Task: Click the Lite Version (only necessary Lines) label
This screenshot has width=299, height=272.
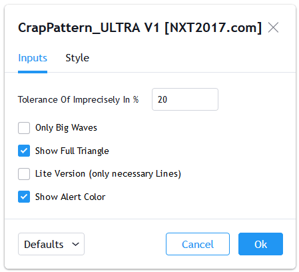Action: coord(108,174)
